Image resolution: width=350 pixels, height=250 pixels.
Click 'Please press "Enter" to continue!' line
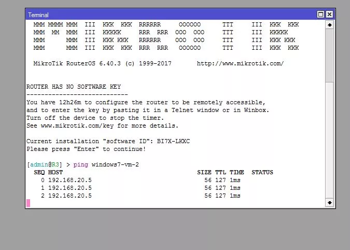click(86, 149)
